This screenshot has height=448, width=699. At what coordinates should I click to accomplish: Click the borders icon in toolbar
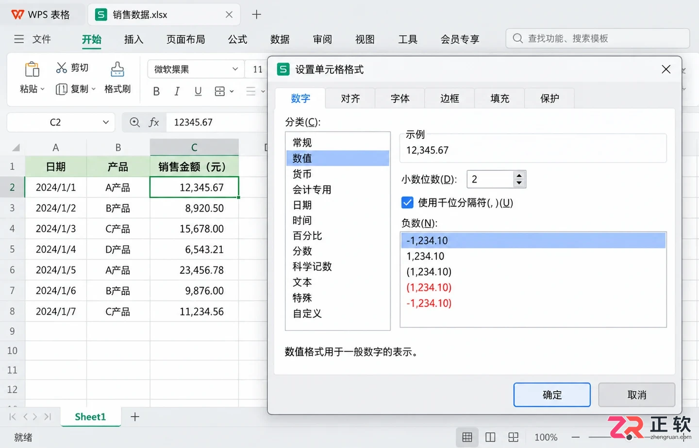point(220,91)
